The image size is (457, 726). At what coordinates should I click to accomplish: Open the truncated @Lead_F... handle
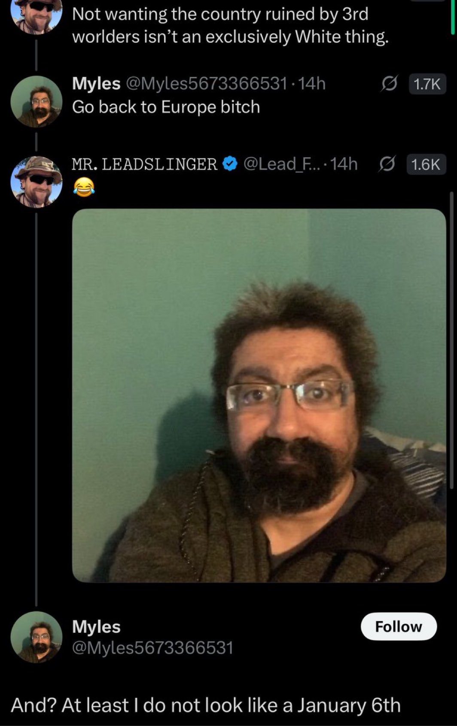point(282,164)
